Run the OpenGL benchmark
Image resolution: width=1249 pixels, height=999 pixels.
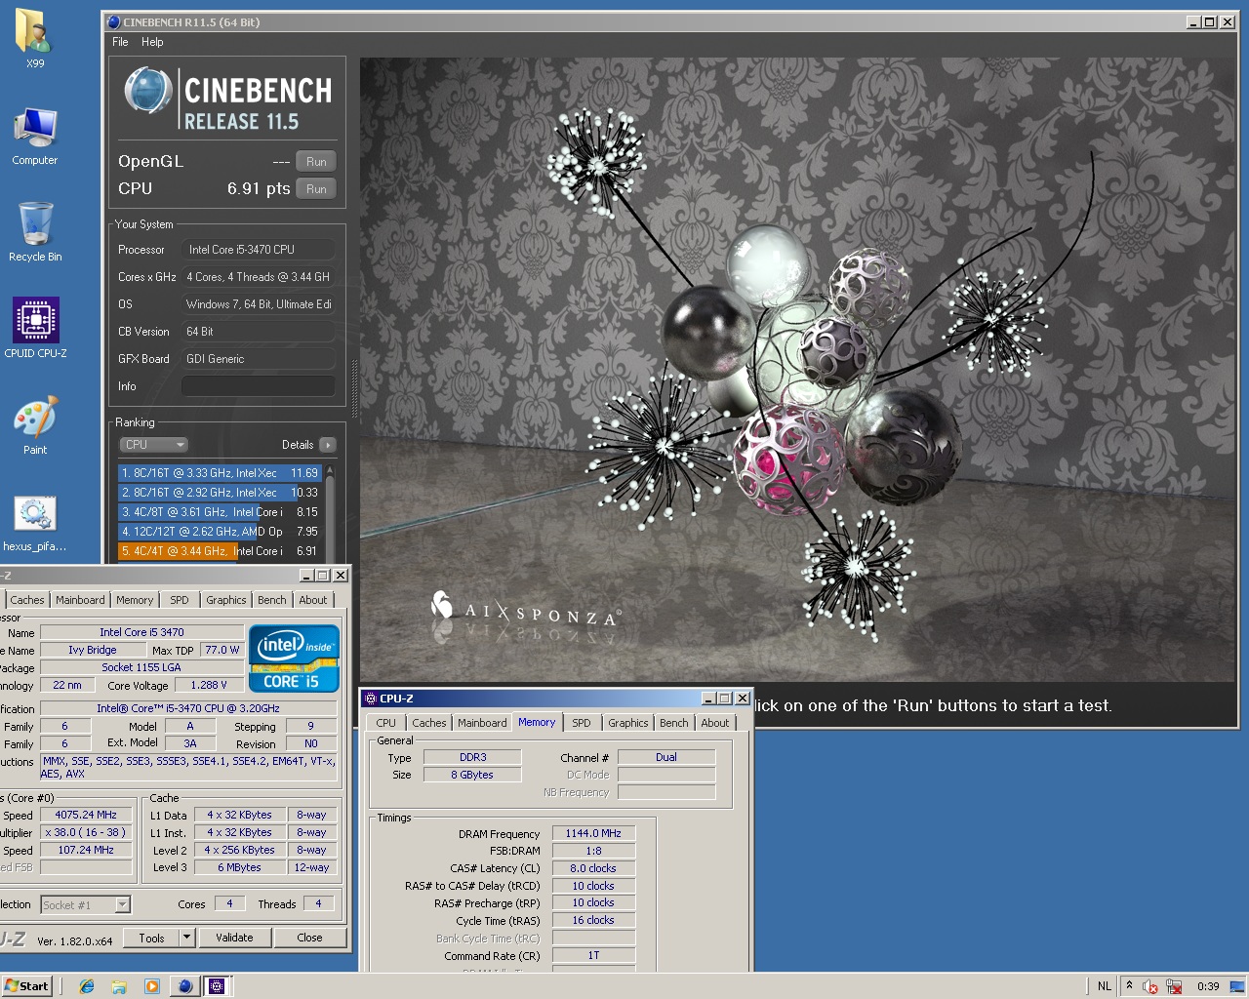point(316,162)
